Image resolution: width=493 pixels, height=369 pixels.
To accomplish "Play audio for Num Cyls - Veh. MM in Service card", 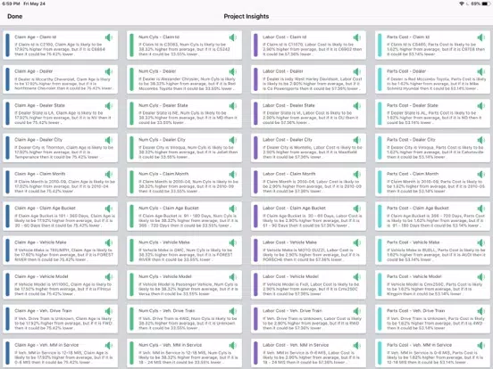I will 233,346.
